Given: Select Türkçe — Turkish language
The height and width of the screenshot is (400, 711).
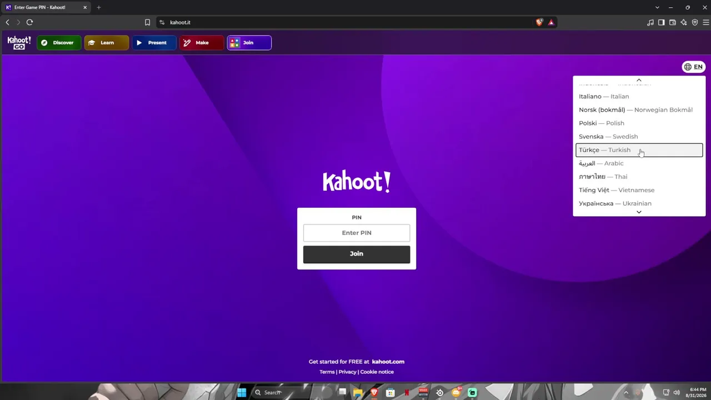Looking at the screenshot, I should pyautogui.click(x=639, y=150).
